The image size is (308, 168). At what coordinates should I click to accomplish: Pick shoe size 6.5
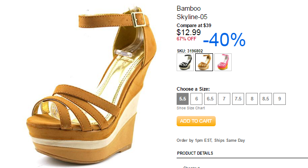[x=210, y=99]
